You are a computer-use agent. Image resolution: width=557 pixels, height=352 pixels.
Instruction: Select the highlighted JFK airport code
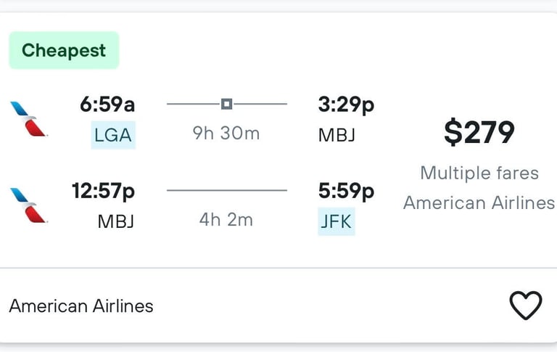coord(336,221)
